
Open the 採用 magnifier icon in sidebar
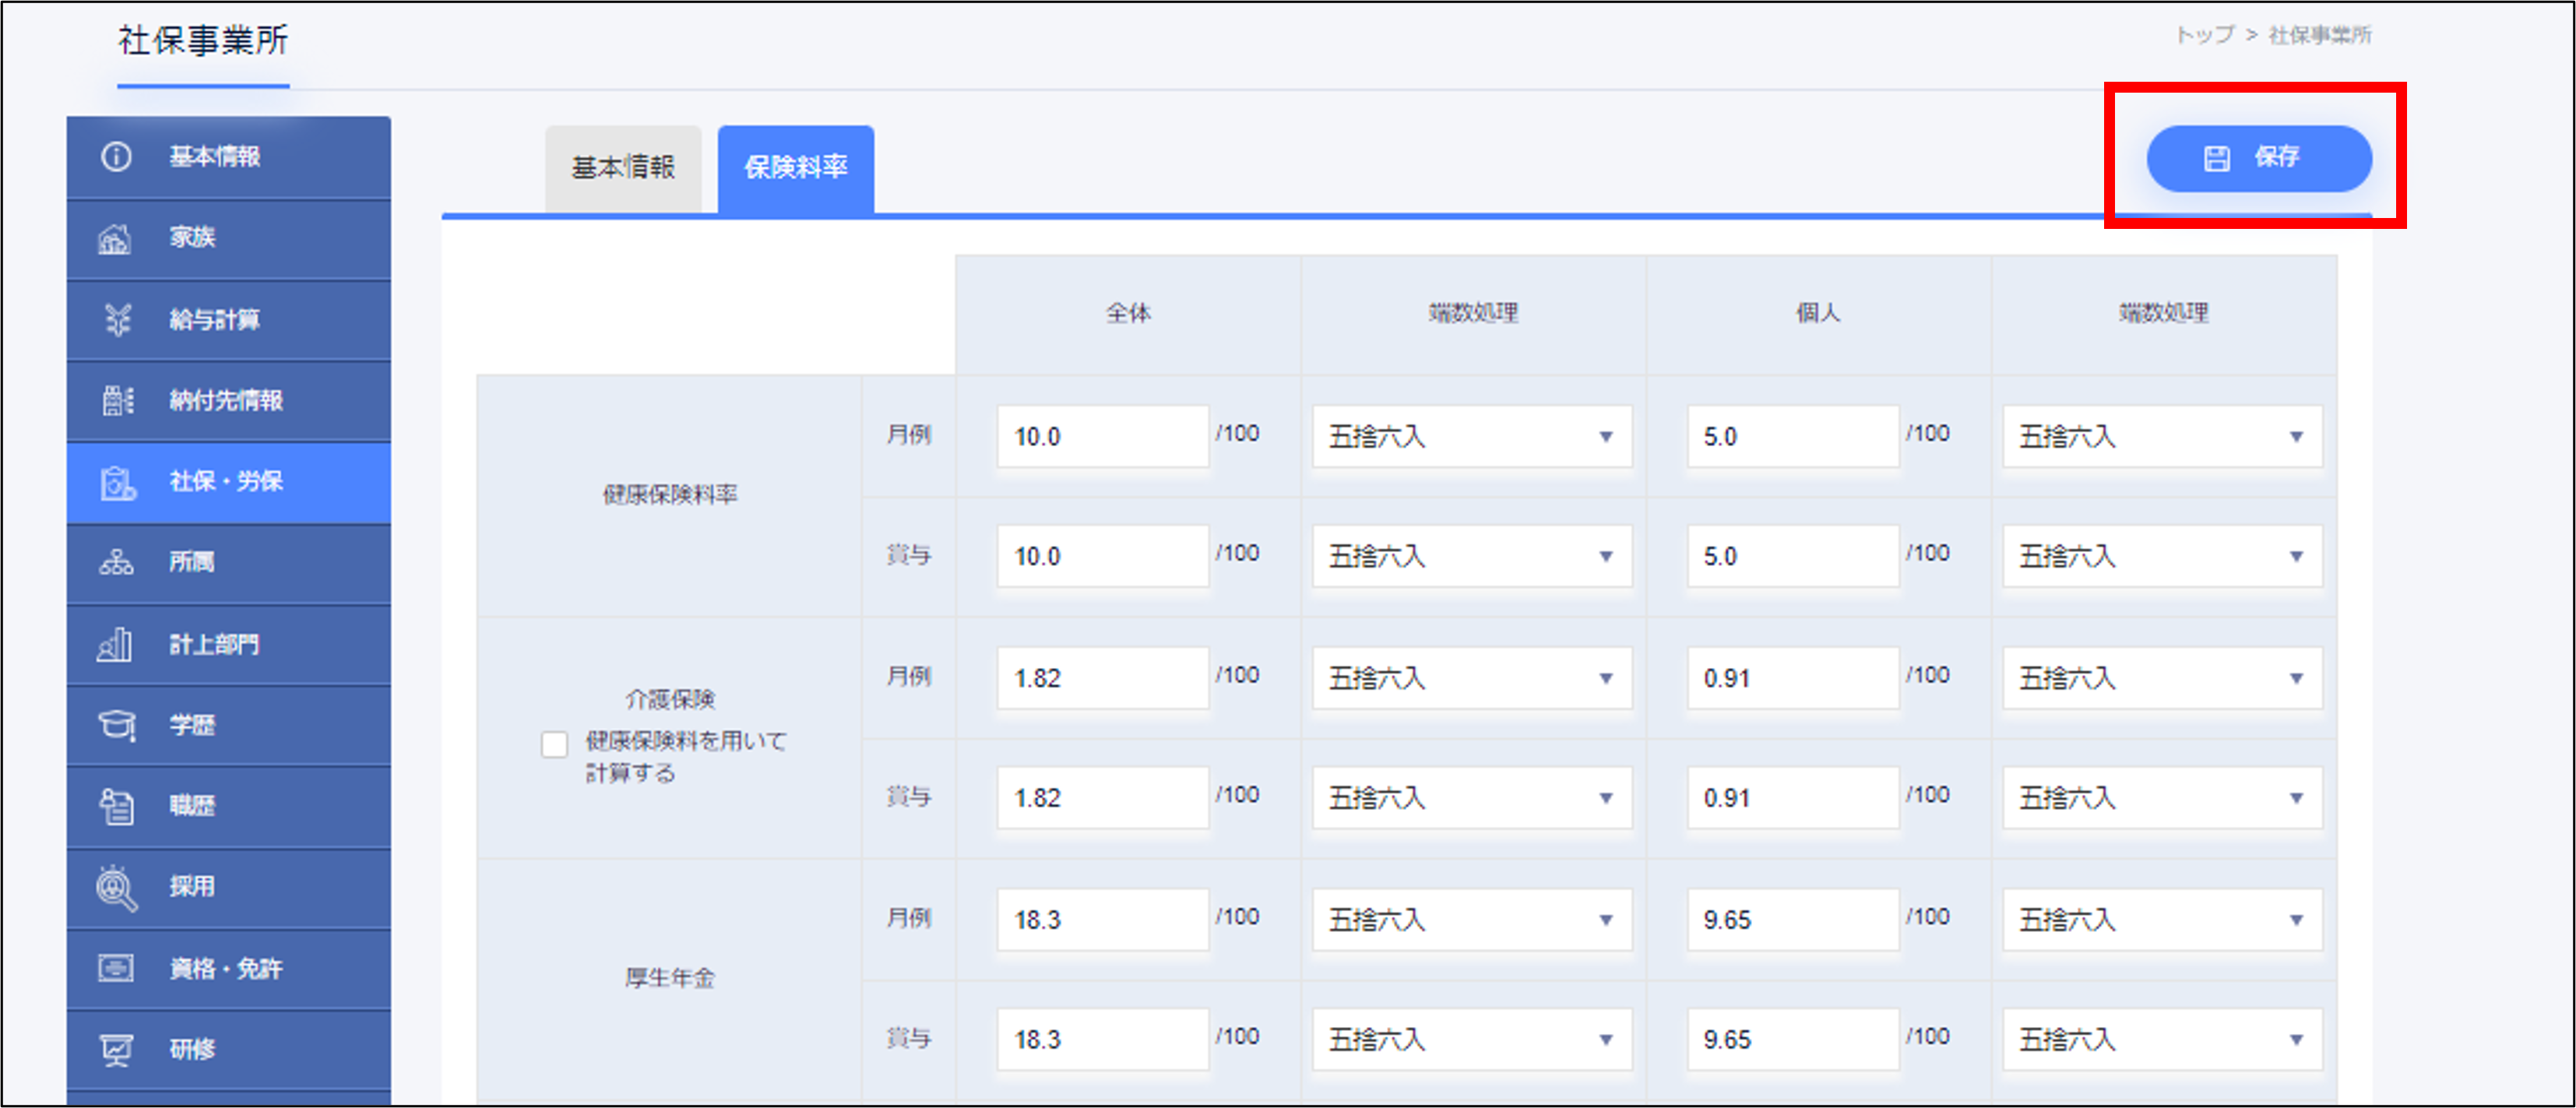[116, 887]
